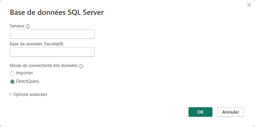Click the info icon beside Mode de connectivité
The height and width of the screenshot is (127, 255).
81,66
